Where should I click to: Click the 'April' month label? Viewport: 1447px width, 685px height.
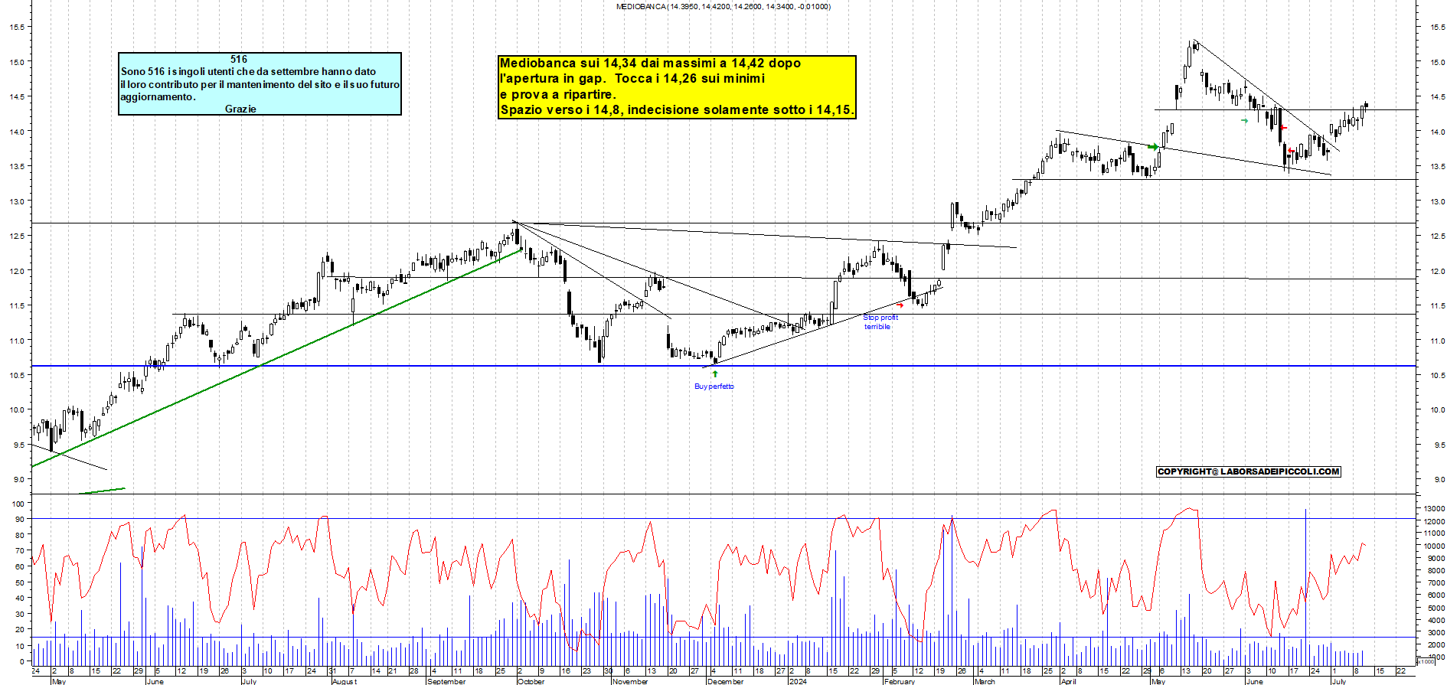(x=1069, y=681)
